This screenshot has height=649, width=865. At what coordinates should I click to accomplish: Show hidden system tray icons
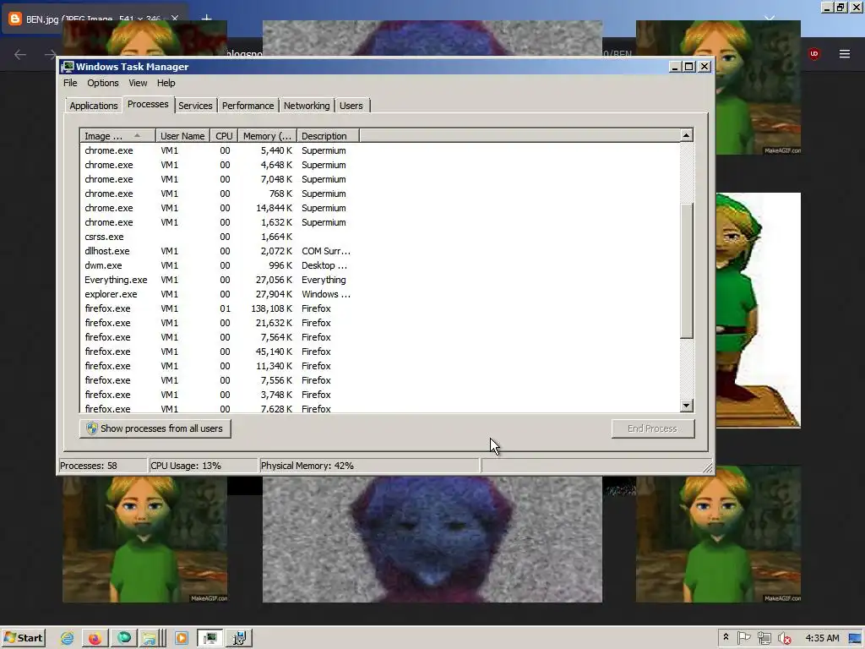[726, 638]
